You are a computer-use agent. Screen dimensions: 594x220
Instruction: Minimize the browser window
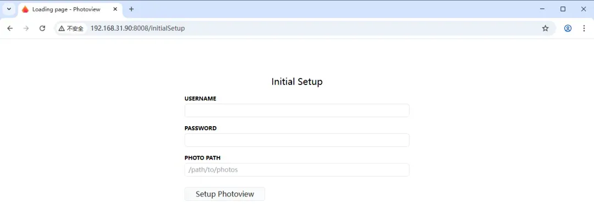542,9
